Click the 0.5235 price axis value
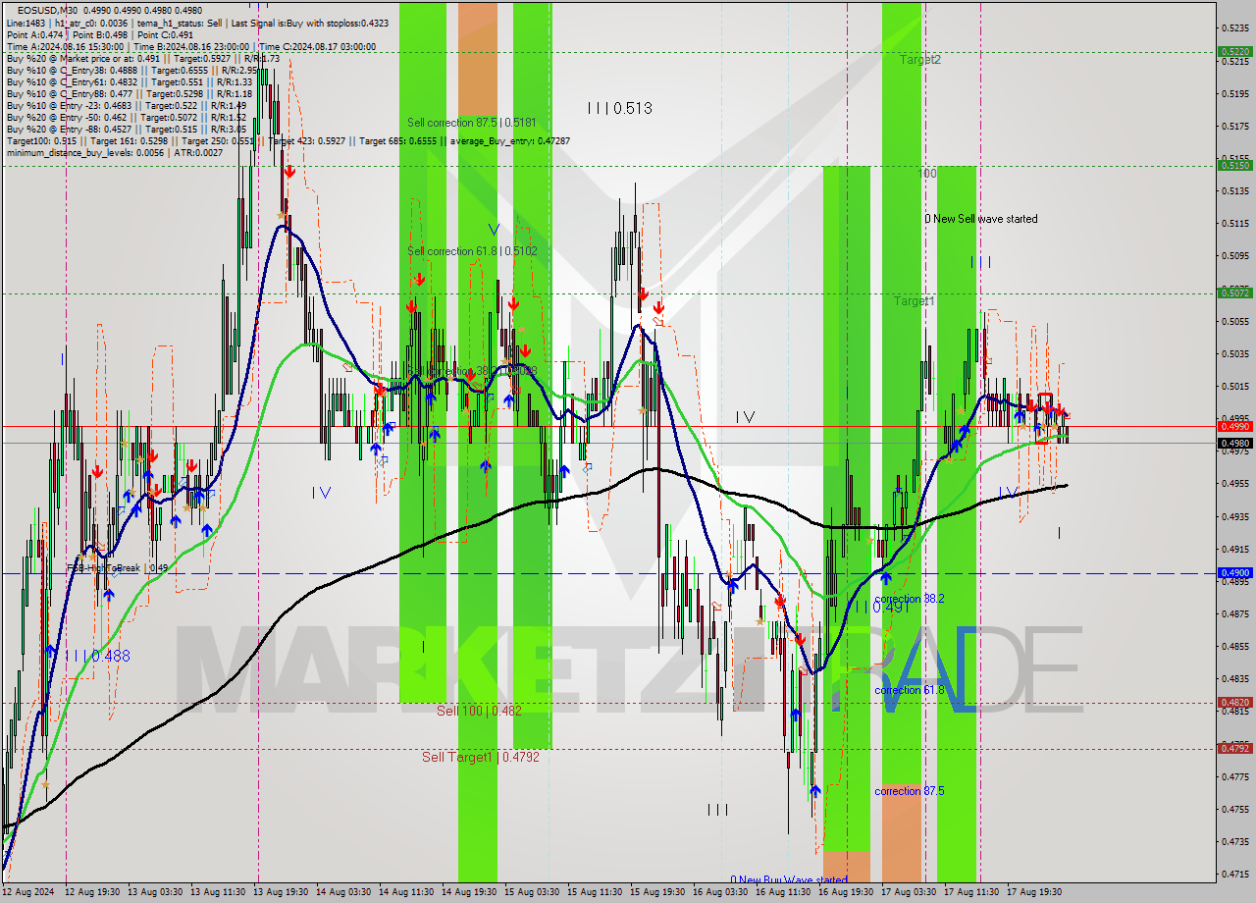 (1235, 28)
